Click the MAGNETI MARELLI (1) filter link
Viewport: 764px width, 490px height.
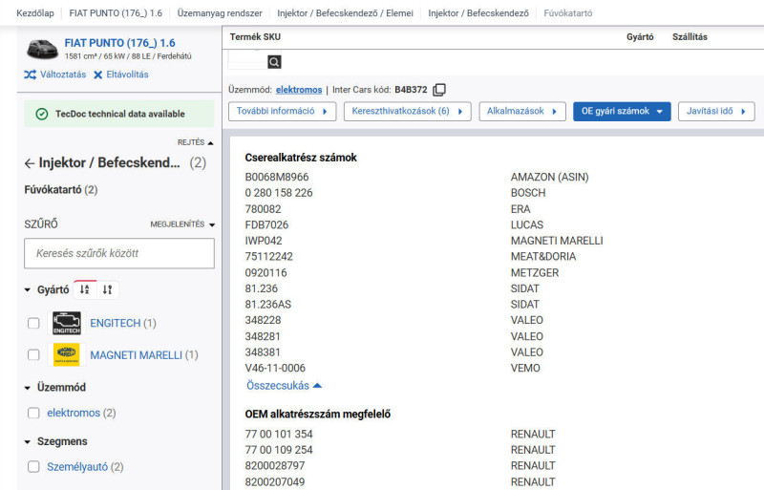(144, 355)
